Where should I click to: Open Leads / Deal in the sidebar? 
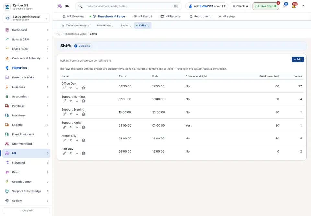26,49
